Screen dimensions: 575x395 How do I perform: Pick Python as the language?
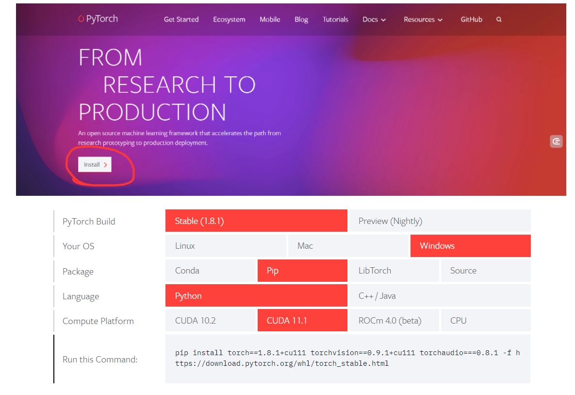click(256, 295)
